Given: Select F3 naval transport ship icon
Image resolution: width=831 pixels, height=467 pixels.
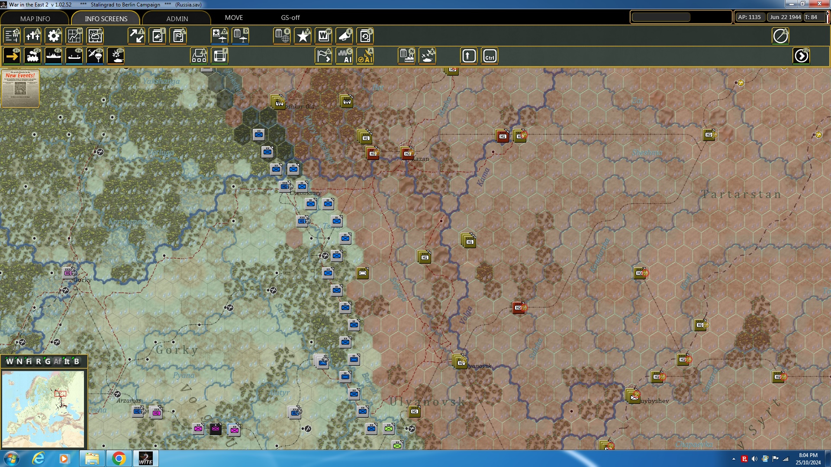Looking at the screenshot, I should (x=54, y=56).
